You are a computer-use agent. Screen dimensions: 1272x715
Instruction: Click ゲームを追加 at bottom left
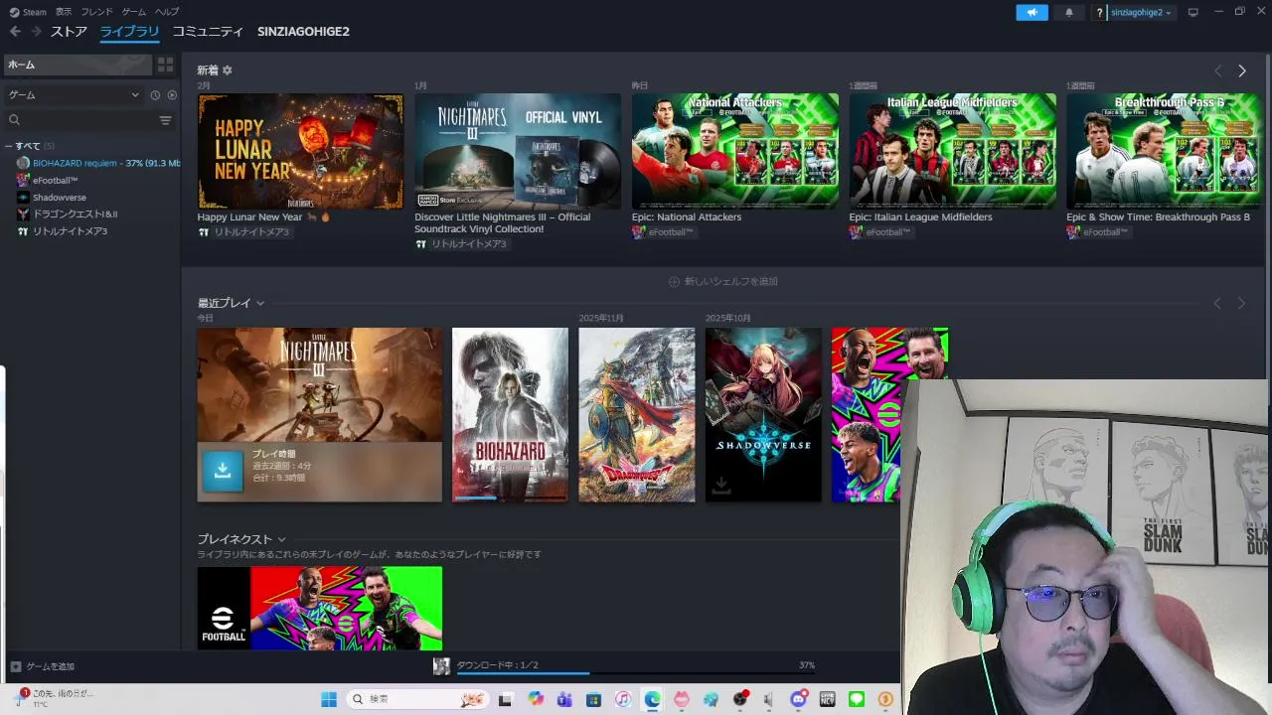[x=43, y=666]
